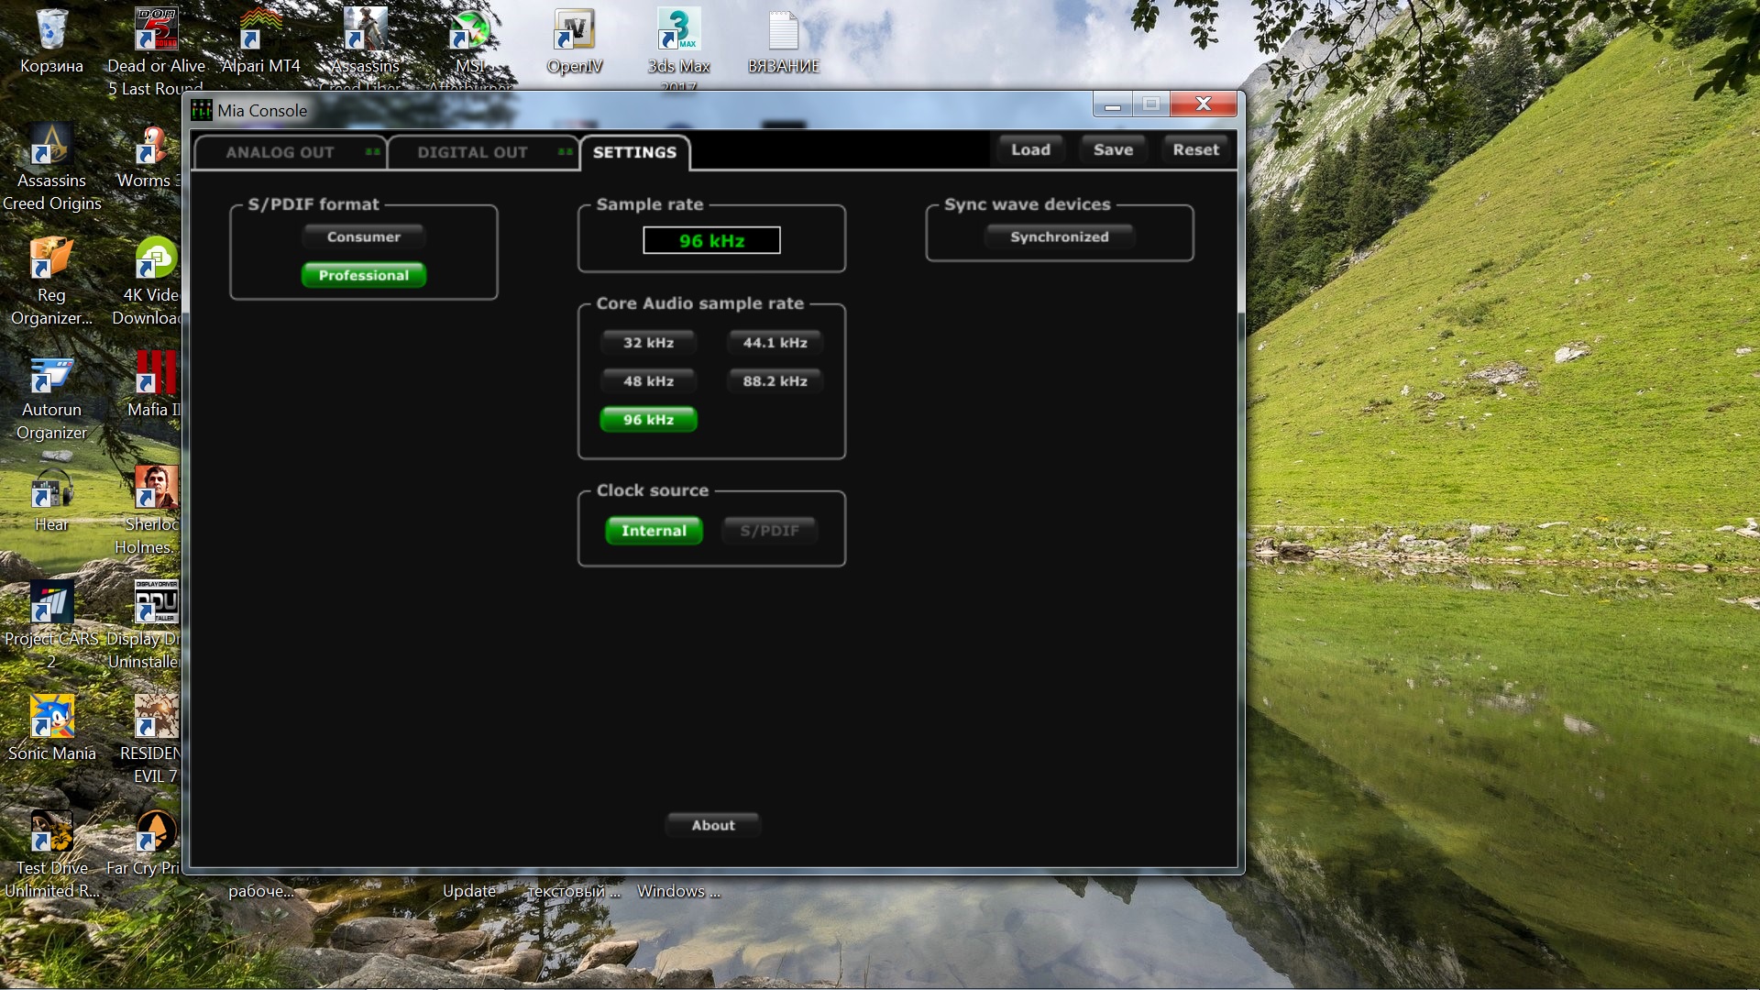Toggle the Synchronized wave devices button
1760x990 pixels.
tap(1059, 237)
